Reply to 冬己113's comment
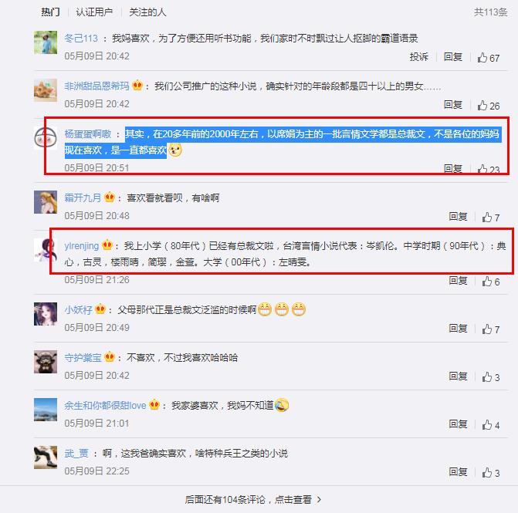The image size is (518, 513). (453, 57)
